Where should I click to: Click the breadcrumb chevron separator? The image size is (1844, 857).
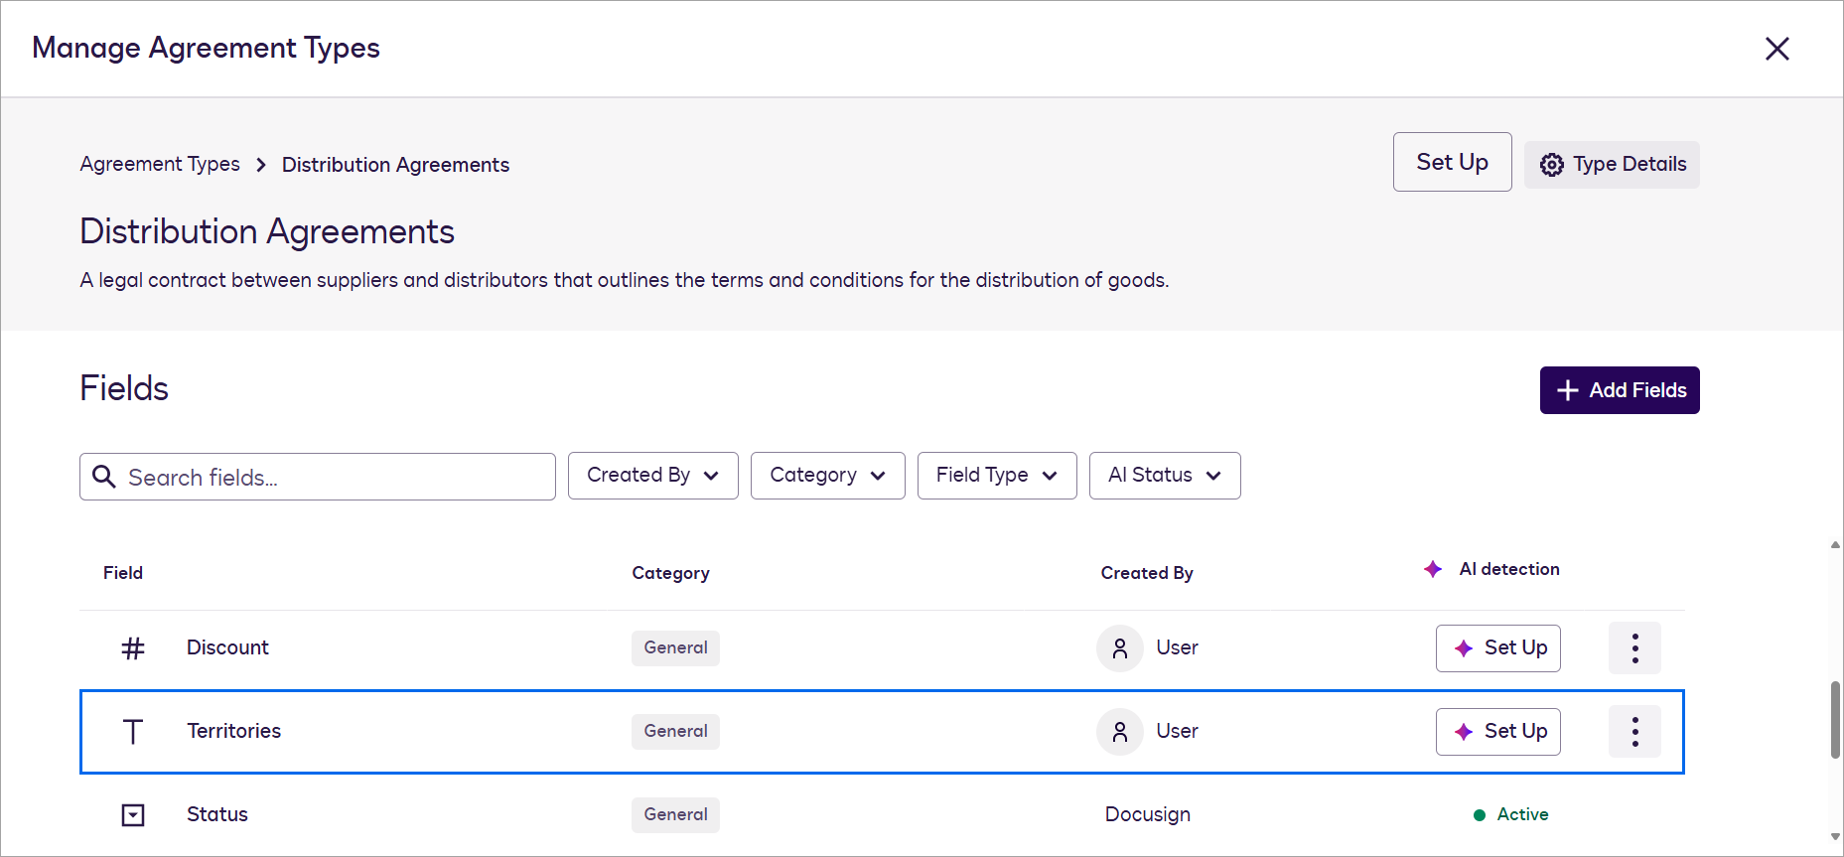tap(261, 165)
